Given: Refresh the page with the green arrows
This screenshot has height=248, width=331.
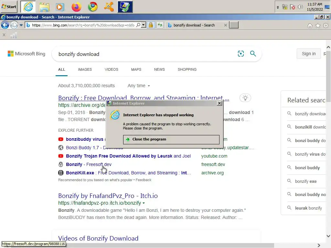Looking at the screenshot, I should pos(160,25).
